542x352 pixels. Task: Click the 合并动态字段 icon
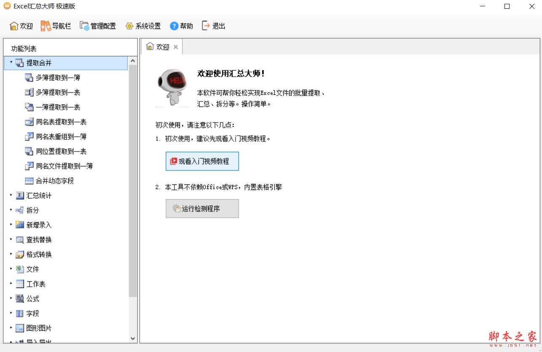[29, 181]
